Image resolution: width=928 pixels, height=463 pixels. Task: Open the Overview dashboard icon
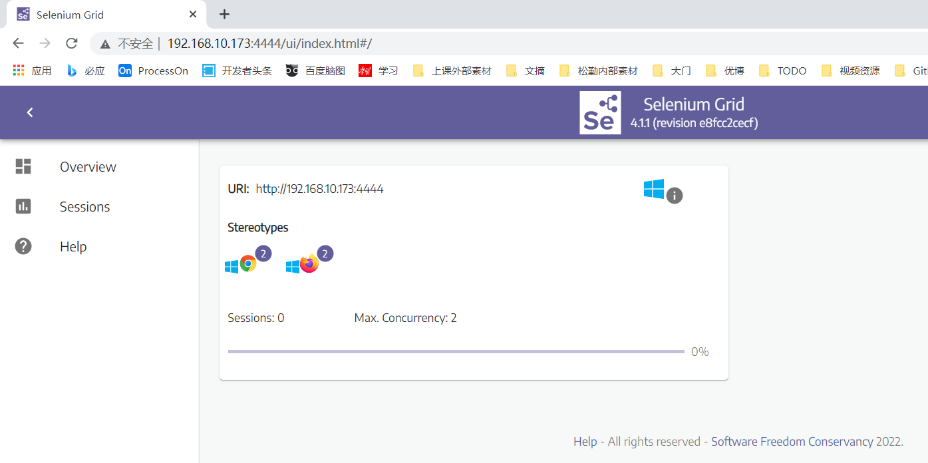coord(23,166)
